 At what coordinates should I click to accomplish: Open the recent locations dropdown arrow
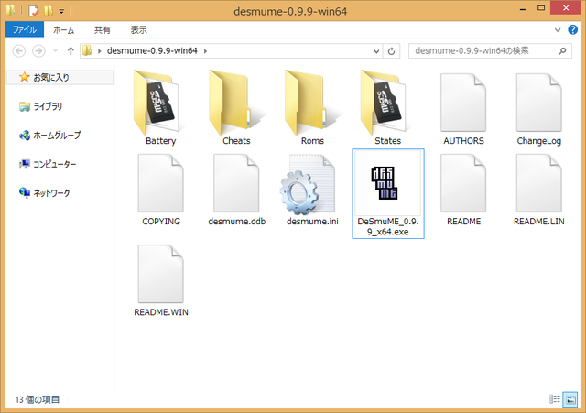coord(55,51)
